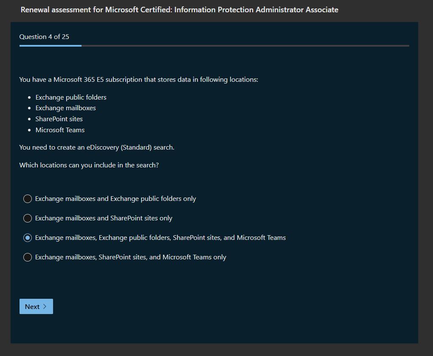Click the "SharePoint sites" bullet item
This screenshot has width=433, height=356.
tap(59, 119)
